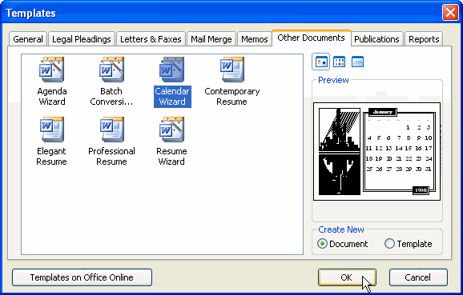463x295 pixels.
Task: Select the Batch Conversion Wizard icon
Action: (111, 70)
